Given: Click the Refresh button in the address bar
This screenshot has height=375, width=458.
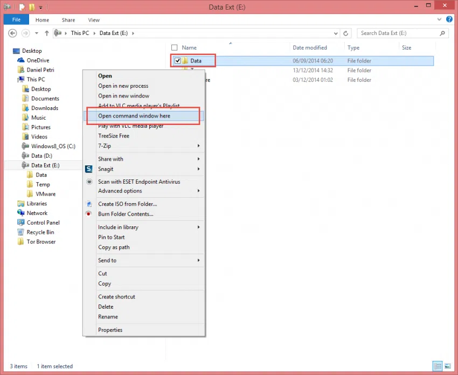Looking at the screenshot, I should [345, 33].
